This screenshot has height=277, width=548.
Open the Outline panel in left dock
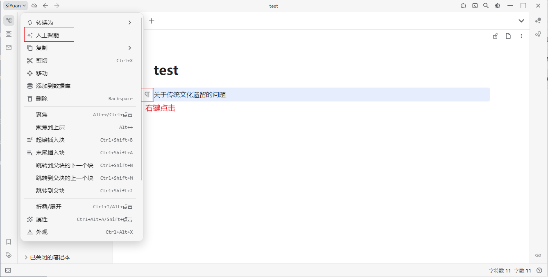pos(9,34)
